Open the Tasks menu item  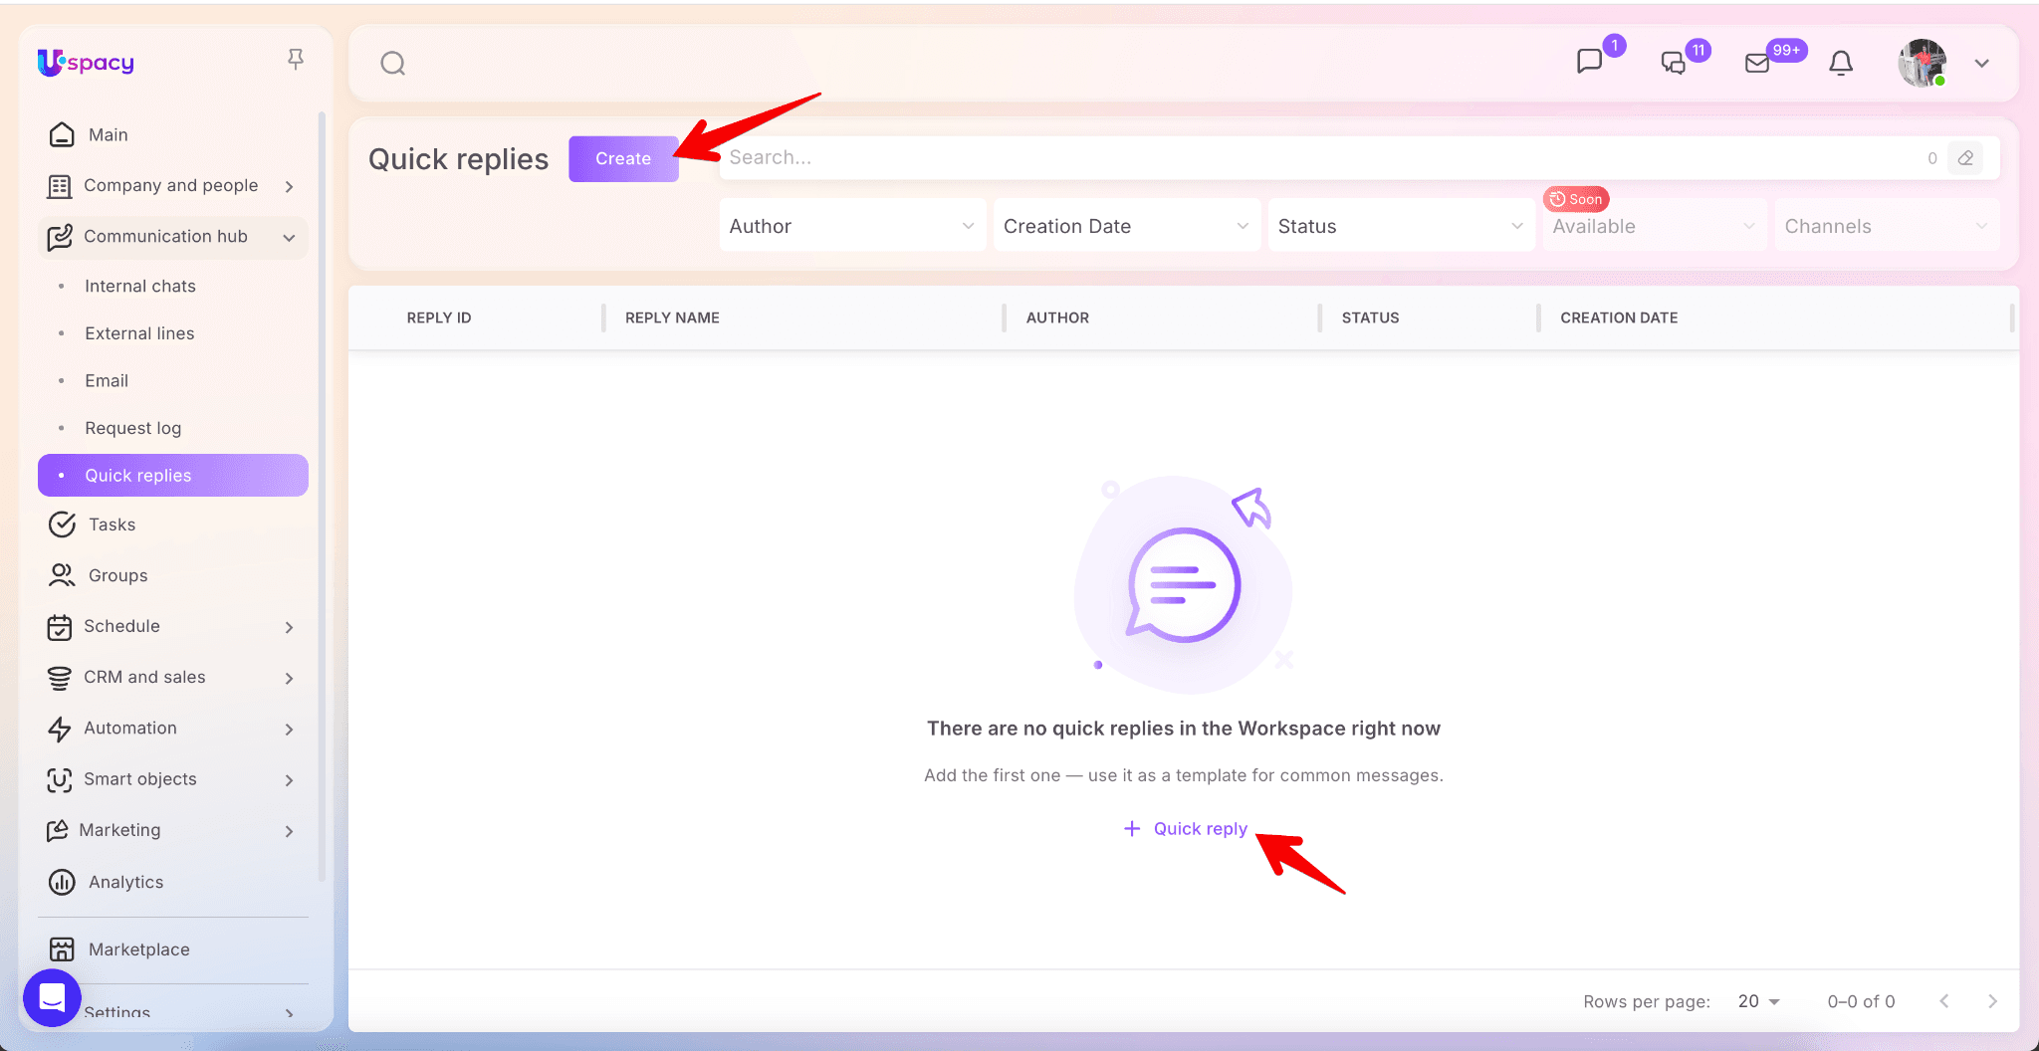click(x=112, y=525)
